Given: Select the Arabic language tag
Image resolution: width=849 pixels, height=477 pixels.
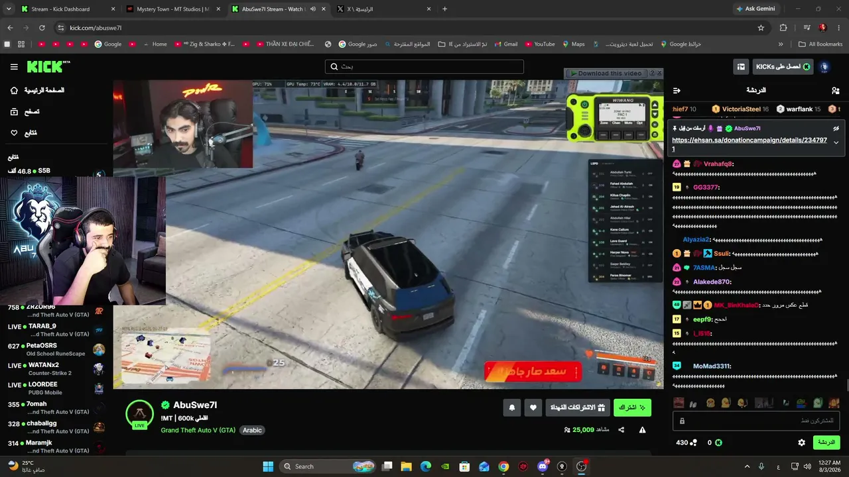Looking at the screenshot, I should click(x=252, y=430).
